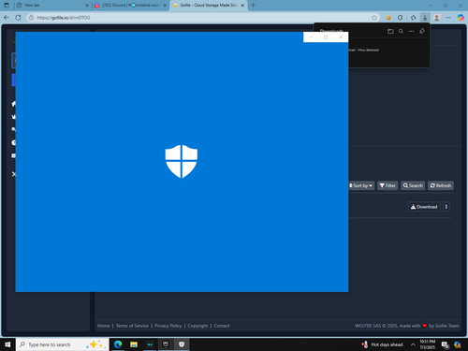Viewport: 468px width, 351px height.
Task: Open the file's three-dot options menu
Action: coord(446,207)
